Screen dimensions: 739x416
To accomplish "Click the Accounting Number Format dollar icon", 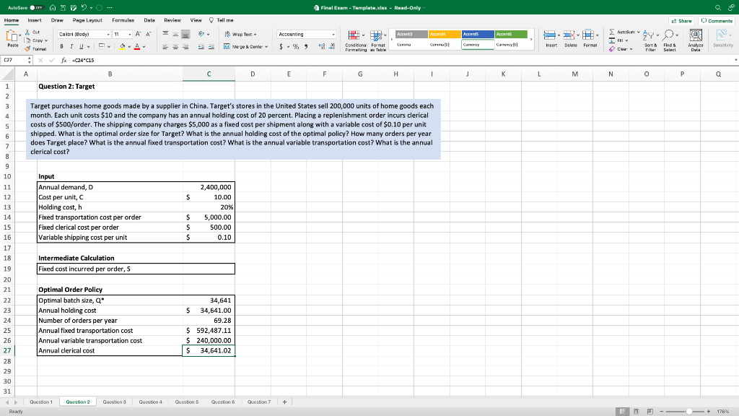I will 281,46.
